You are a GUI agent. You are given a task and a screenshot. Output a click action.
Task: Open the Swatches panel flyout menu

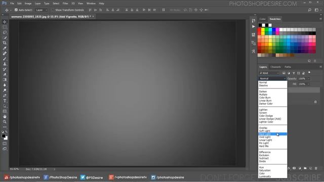320,19
